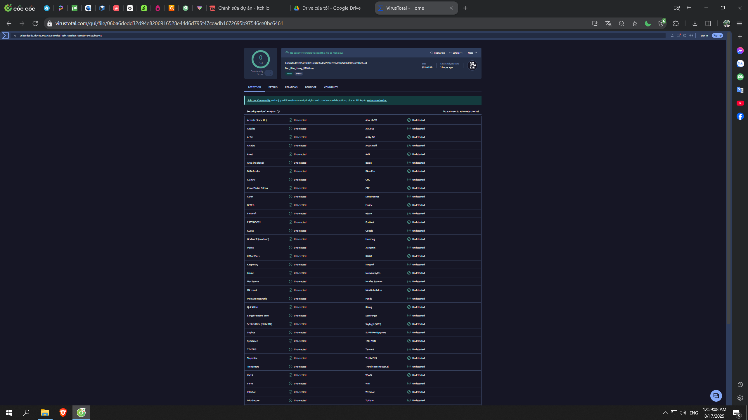Click the upload file icon in VirusTotal header
The height and width of the screenshot is (420, 748).
(x=672, y=36)
